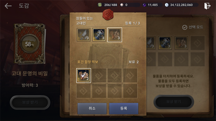Select the broken blade fragment item slot
This screenshot has width=216, height=121.
83,35
